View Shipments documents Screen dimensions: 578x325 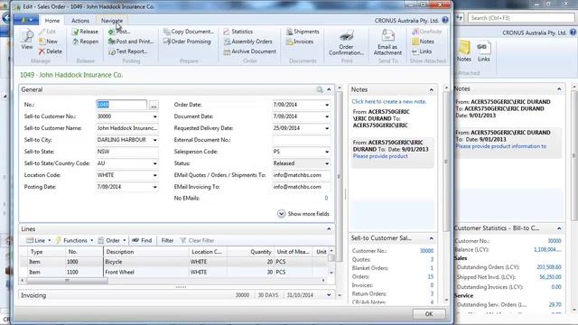click(303, 32)
